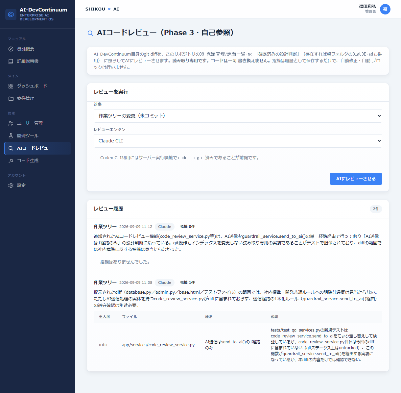Navigate to ユーザー管理

point(37,123)
